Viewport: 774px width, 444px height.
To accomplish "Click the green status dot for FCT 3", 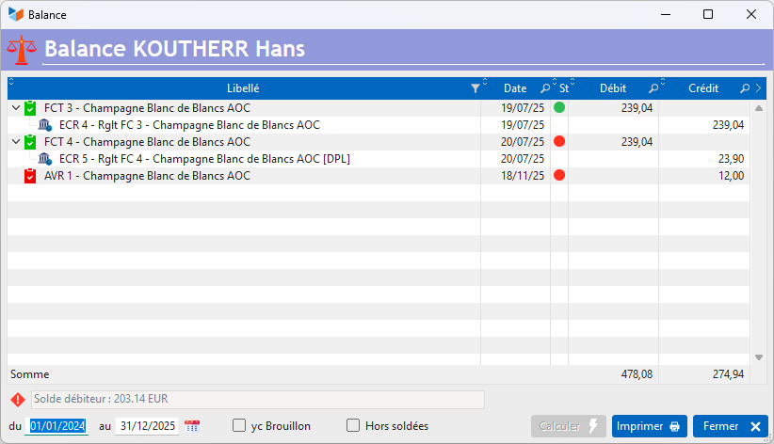I will click(x=559, y=107).
